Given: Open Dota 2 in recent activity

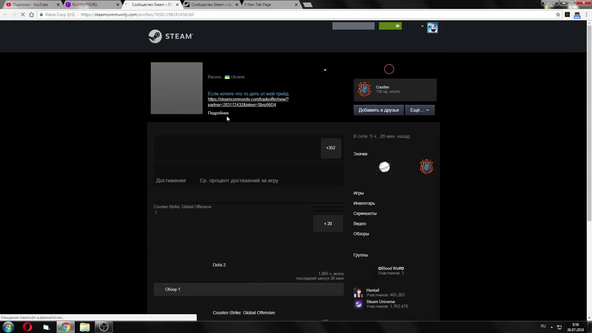Looking at the screenshot, I should (x=219, y=265).
